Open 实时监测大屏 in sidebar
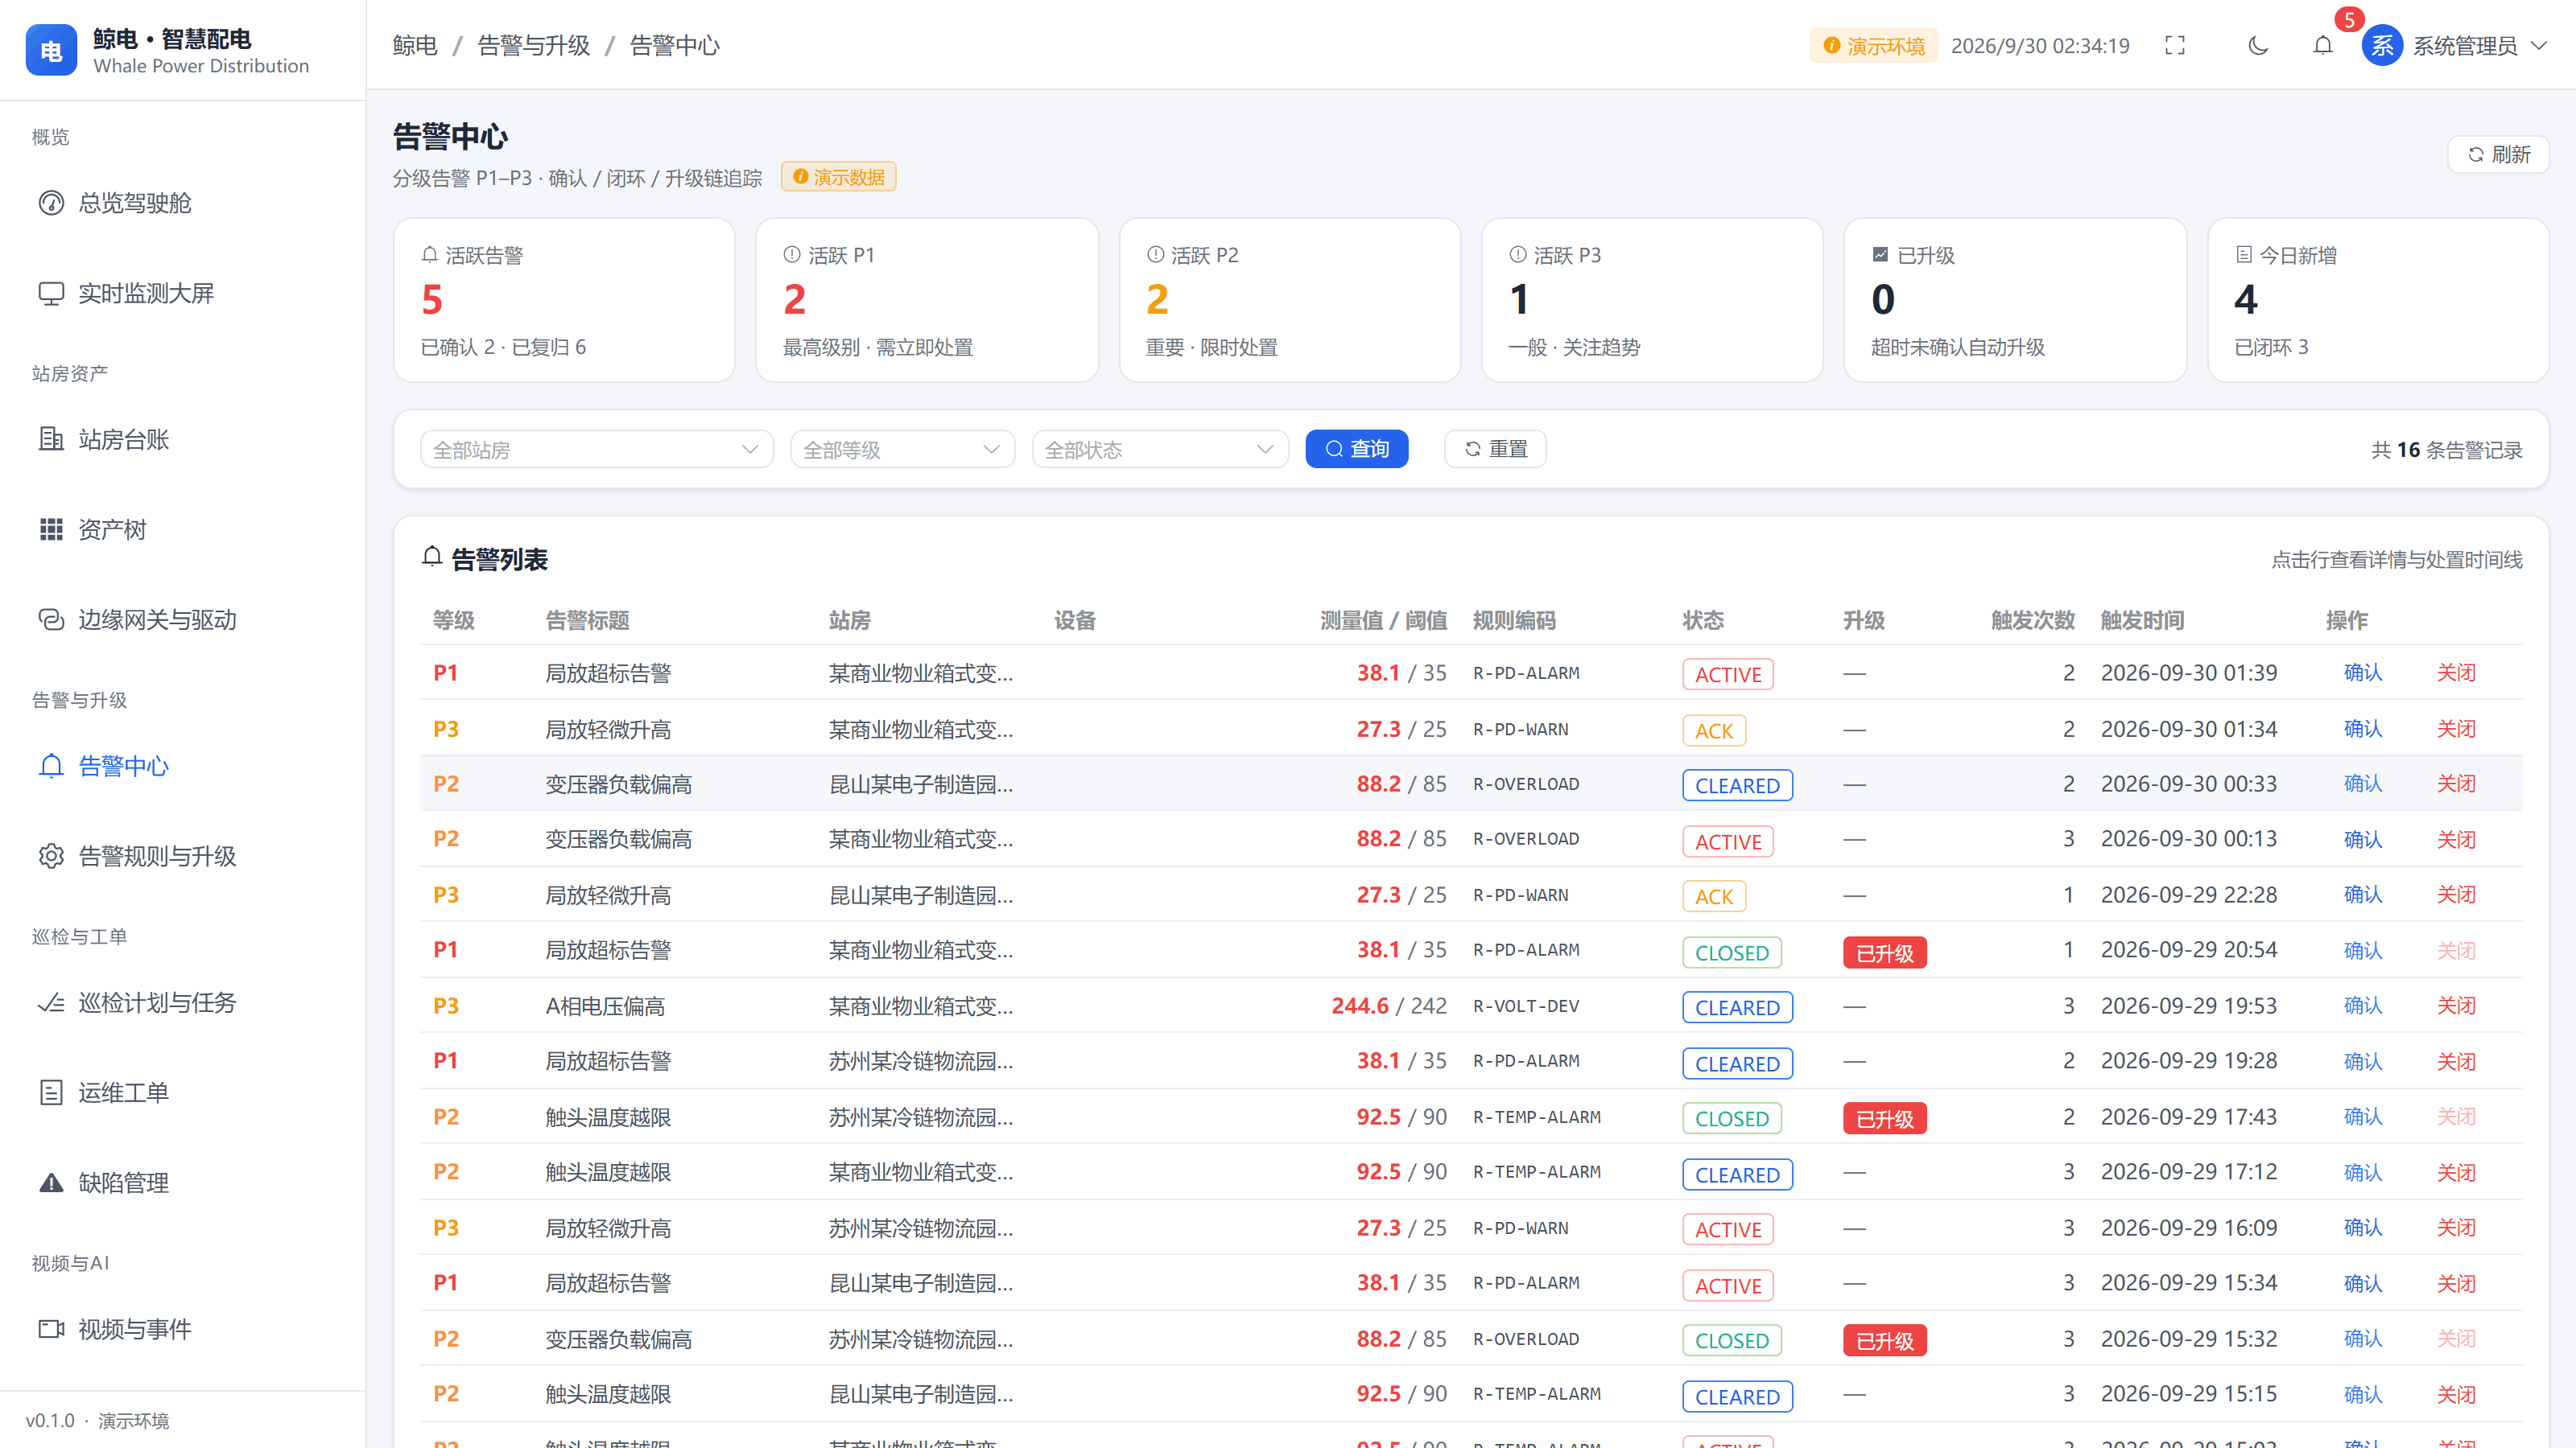2576x1448 pixels. click(182, 293)
